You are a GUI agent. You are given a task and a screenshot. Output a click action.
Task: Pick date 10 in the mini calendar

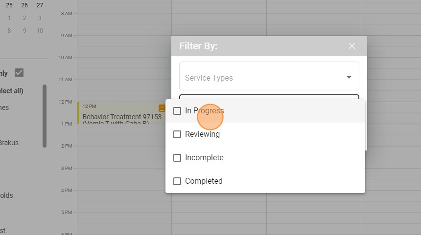coord(40,31)
